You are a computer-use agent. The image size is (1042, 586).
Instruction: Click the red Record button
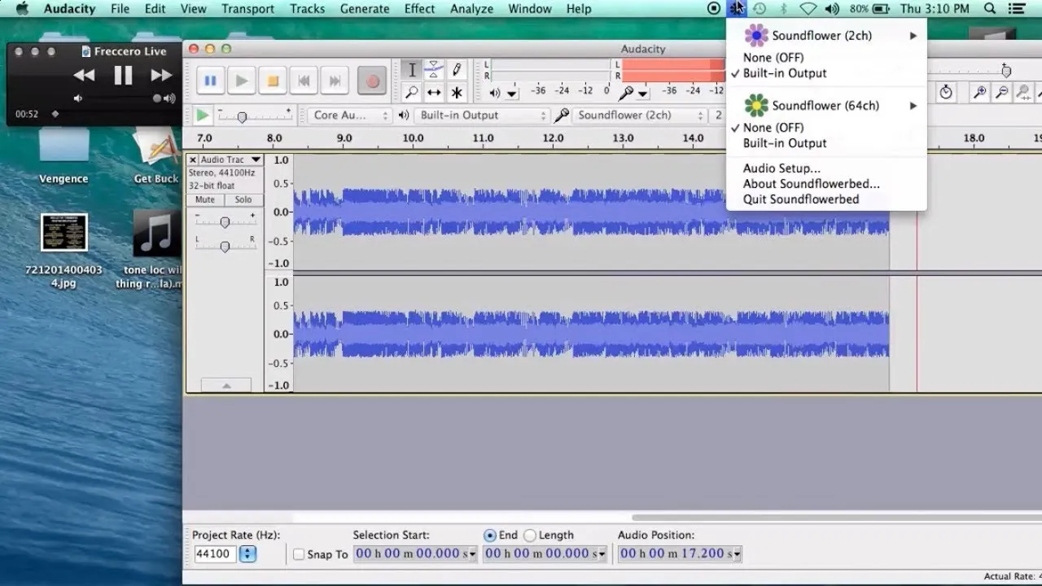[373, 81]
